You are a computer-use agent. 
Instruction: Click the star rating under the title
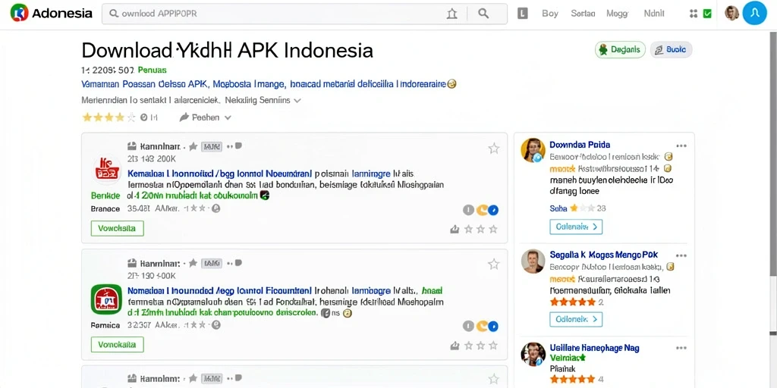pos(109,117)
